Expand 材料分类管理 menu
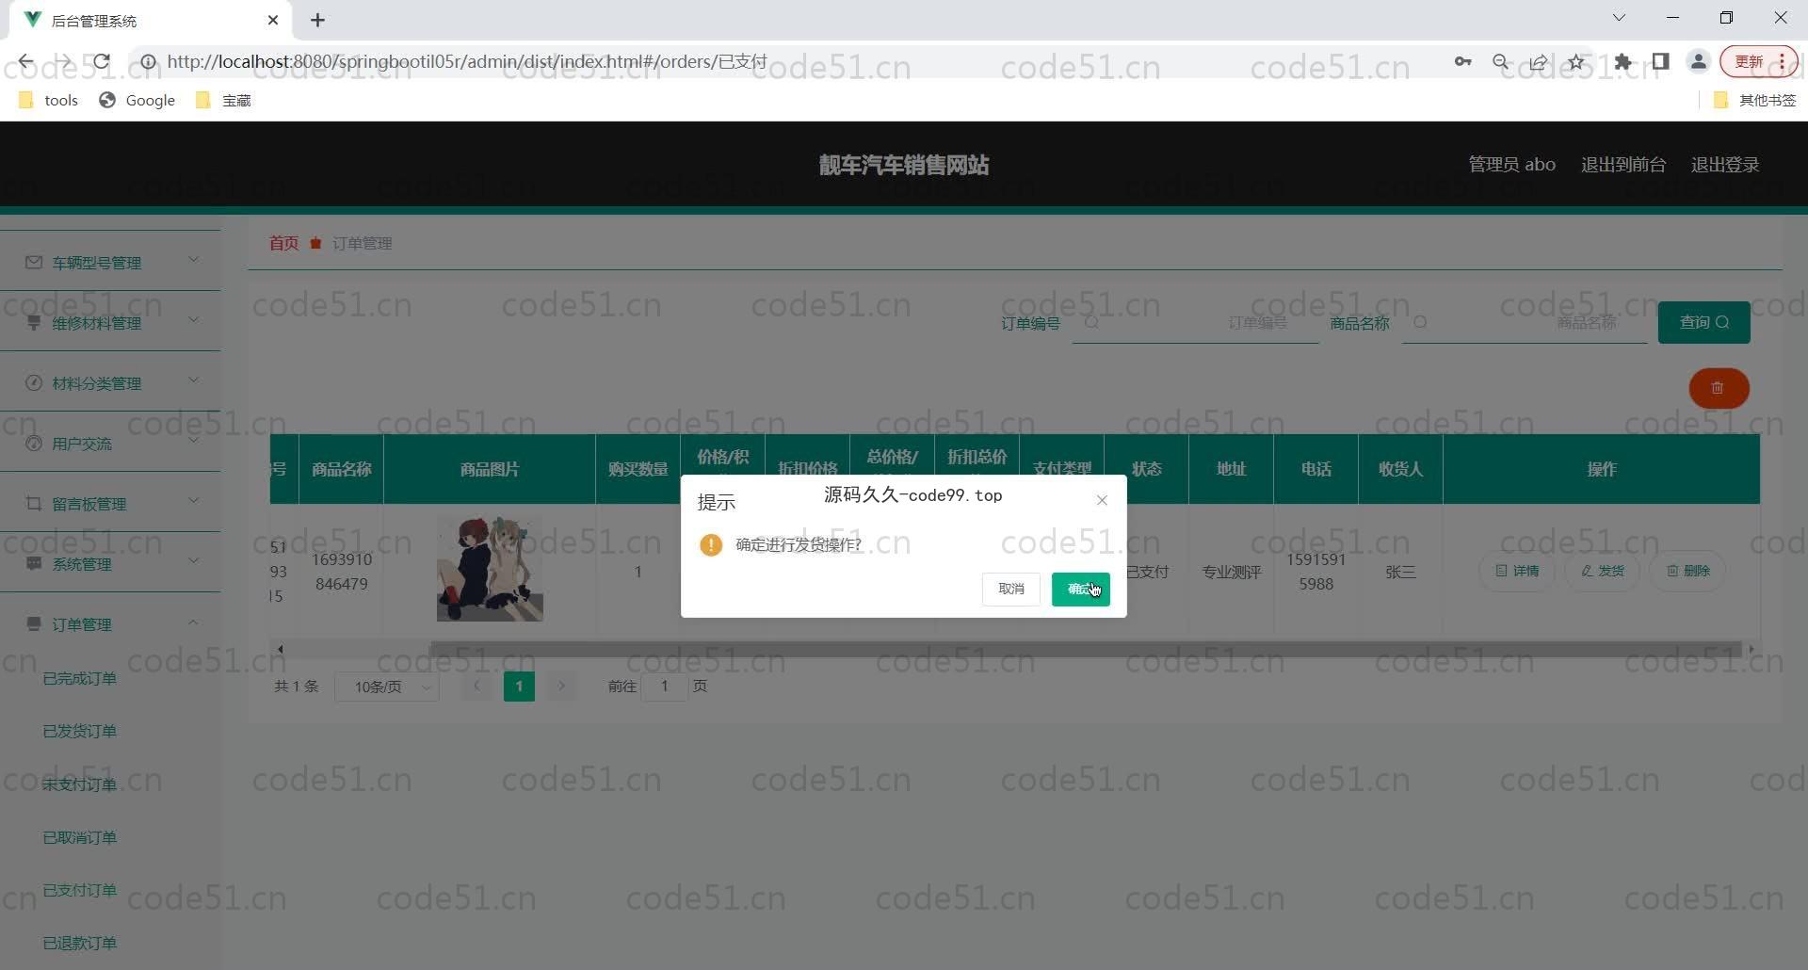 pyautogui.click(x=110, y=382)
